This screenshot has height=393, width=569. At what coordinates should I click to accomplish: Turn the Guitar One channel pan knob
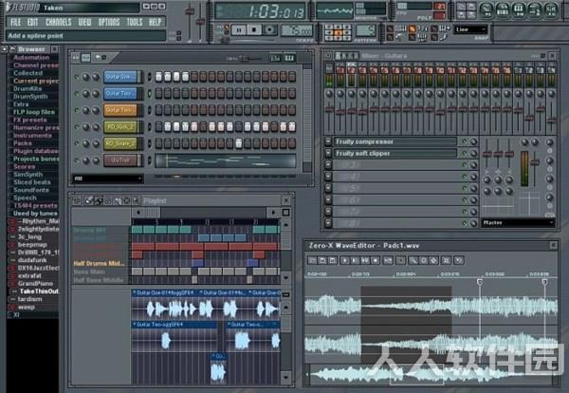coord(86,77)
